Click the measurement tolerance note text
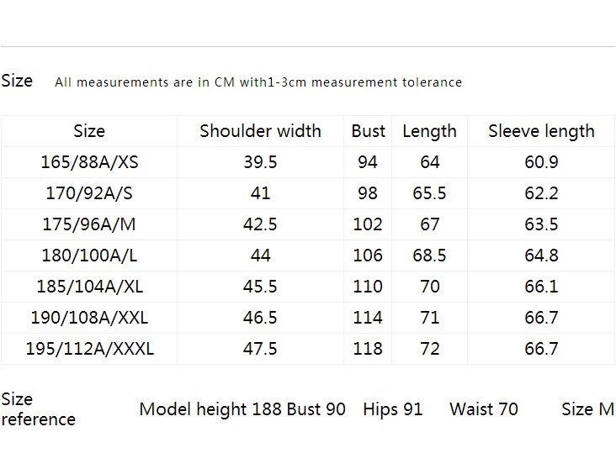The image size is (616, 469). tap(258, 82)
